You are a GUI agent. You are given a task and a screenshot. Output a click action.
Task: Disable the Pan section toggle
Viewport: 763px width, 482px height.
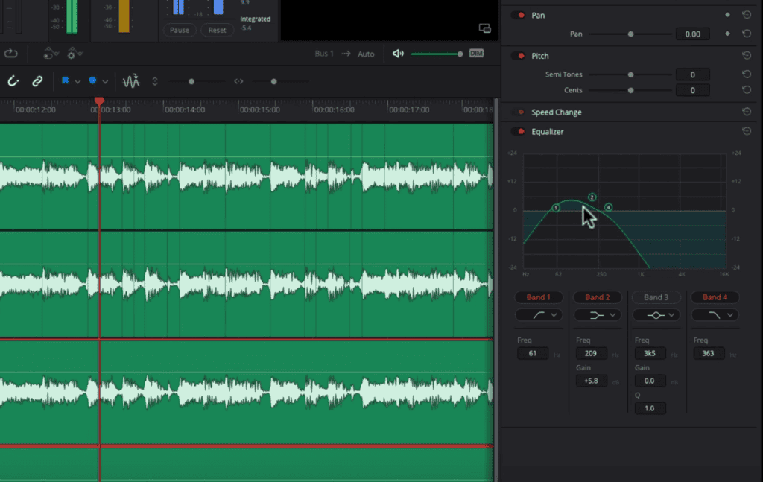(519, 15)
